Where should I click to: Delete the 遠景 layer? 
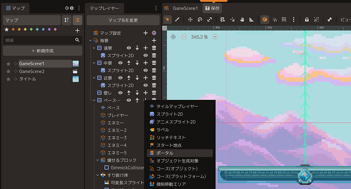[154, 48]
